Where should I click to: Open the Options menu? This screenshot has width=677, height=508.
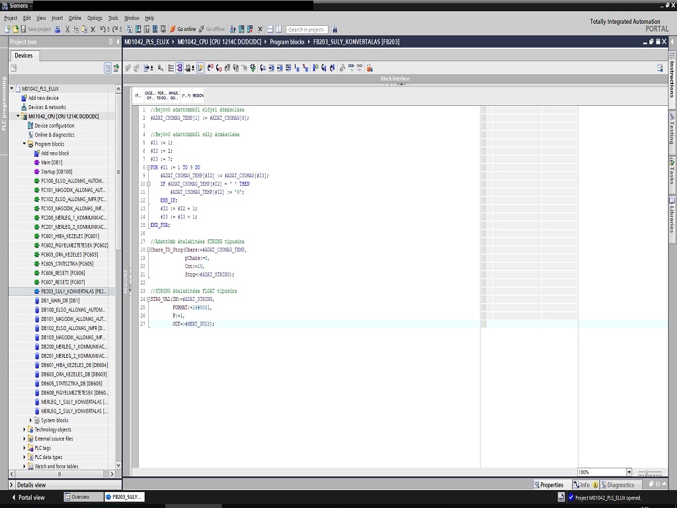[95, 18]
